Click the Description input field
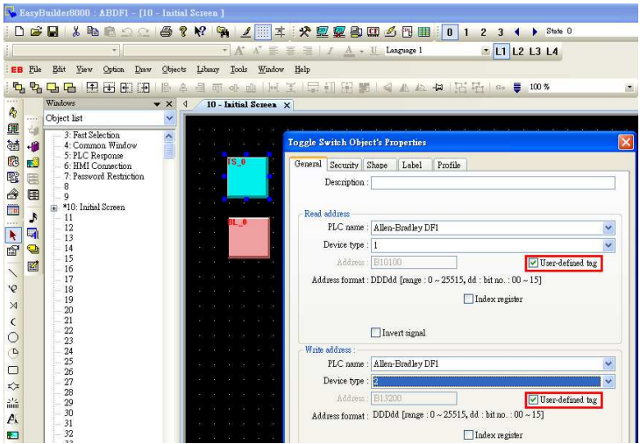This screenshot has width=640, height=444. click(493, 183)
